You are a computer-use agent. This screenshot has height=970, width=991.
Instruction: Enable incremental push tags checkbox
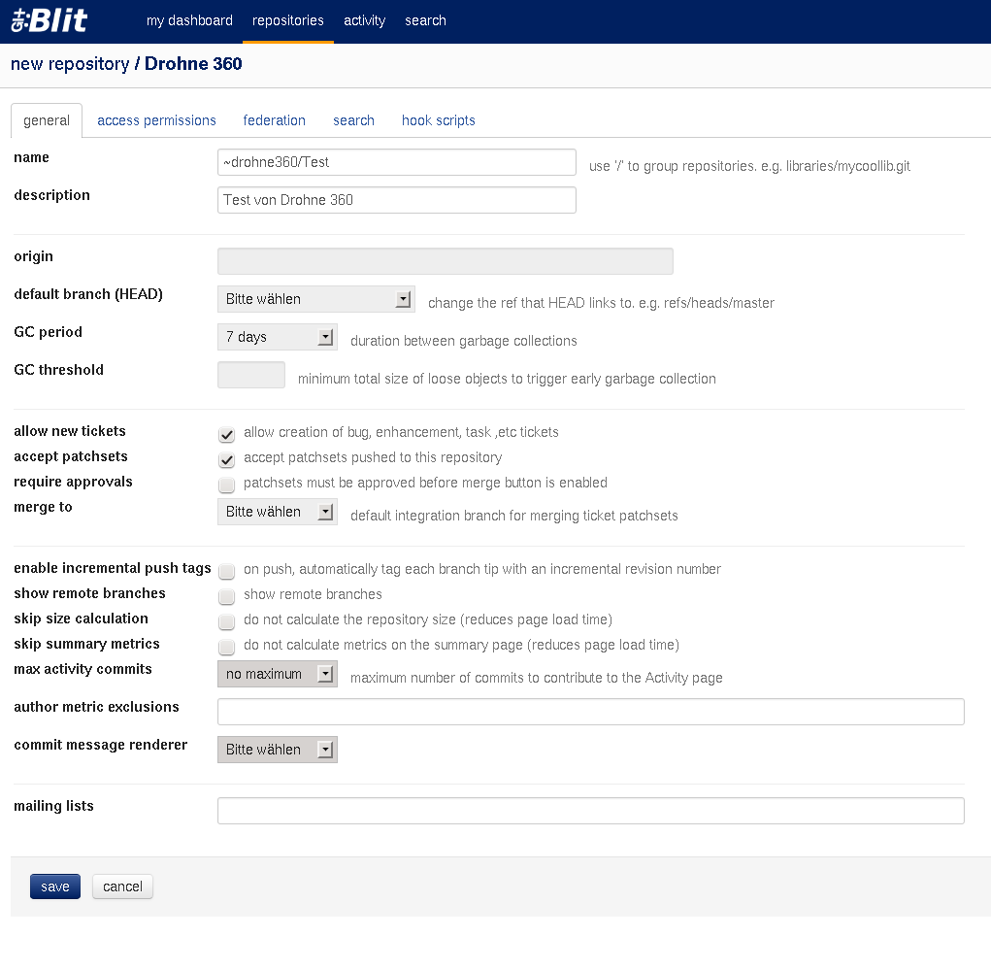227,571
